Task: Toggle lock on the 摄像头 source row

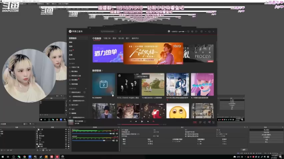Action: tap(69, 144)
